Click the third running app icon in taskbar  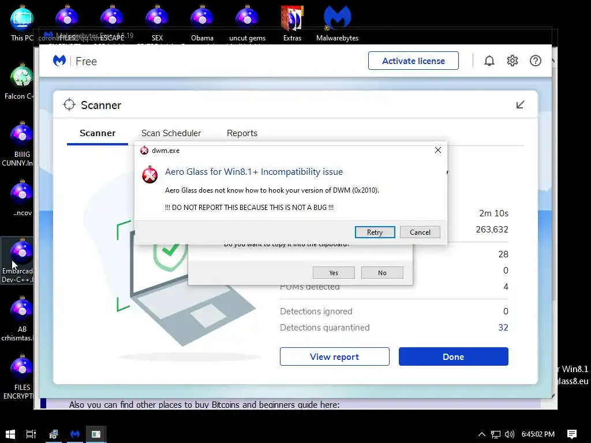(x=96, y=434)
